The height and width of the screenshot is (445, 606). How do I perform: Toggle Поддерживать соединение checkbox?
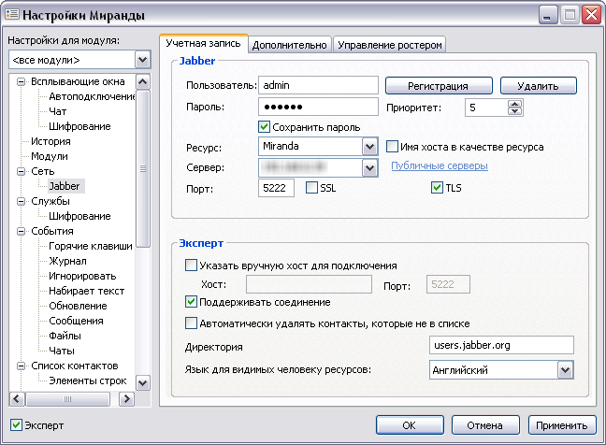(x=192, y=302)
